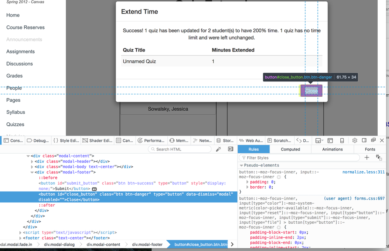389x251 pixels.
Task: Expand the modal-header div node
Action: pyautogui.click(x=32, y=161)
